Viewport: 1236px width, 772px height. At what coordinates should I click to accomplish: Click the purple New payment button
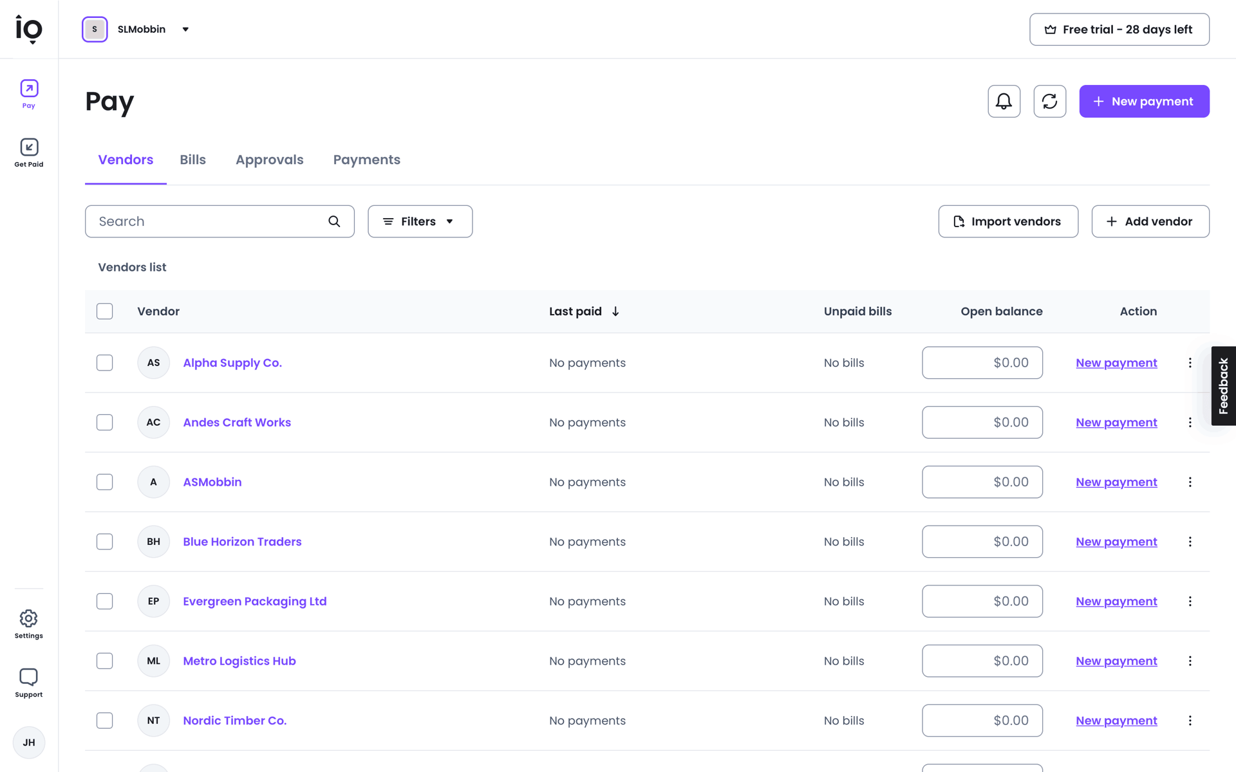1144,101
